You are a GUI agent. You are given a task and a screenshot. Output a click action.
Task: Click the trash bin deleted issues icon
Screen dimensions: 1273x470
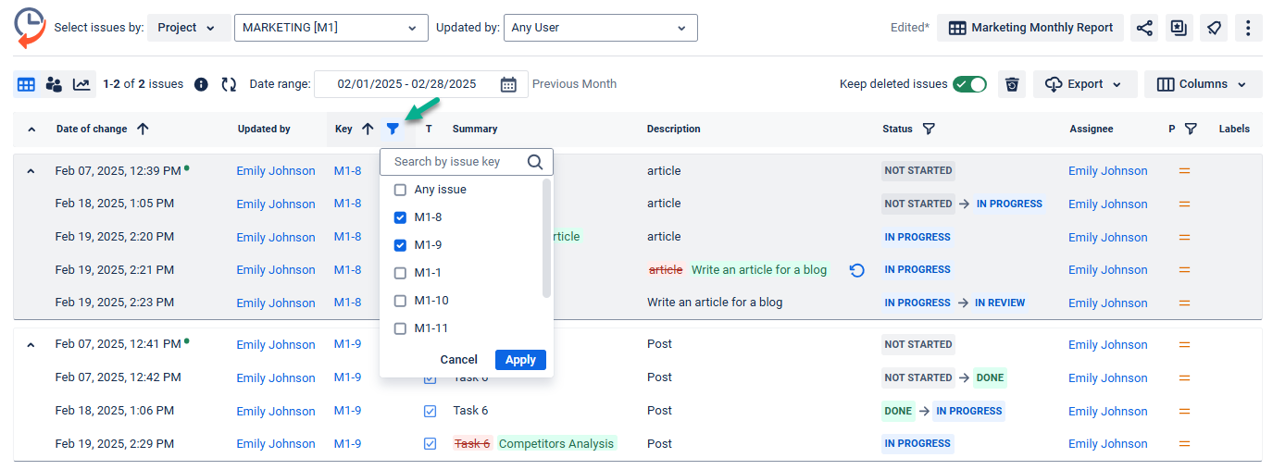[x=1012, y=84]
